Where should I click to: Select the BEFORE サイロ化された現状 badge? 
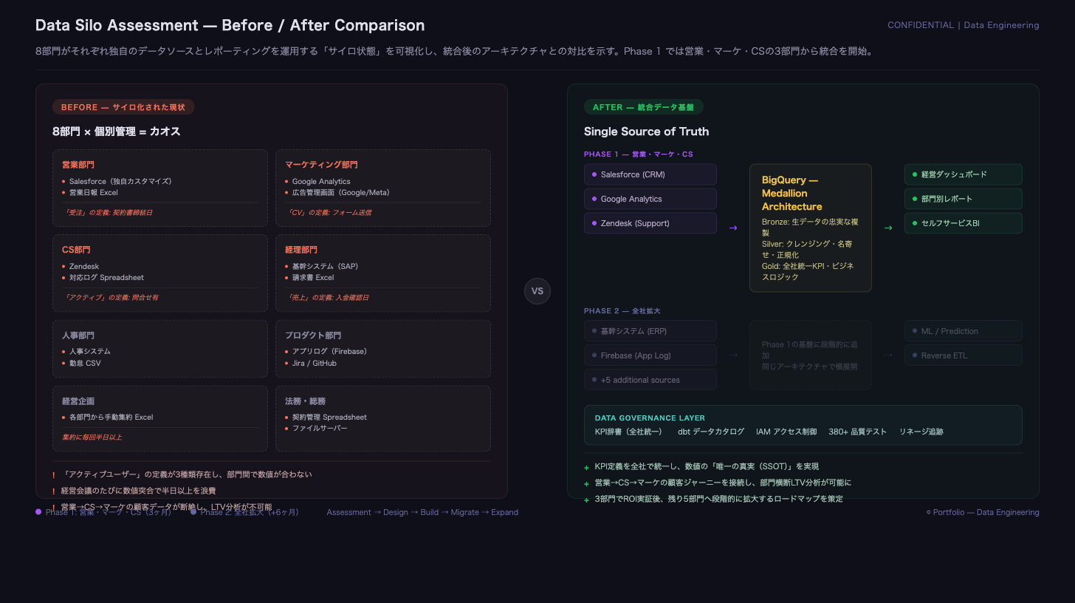[123, 107]
